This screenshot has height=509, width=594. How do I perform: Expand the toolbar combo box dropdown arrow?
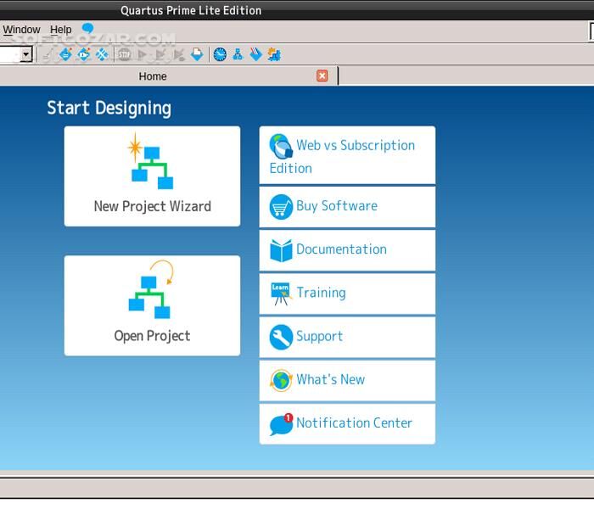pos(25,54)
